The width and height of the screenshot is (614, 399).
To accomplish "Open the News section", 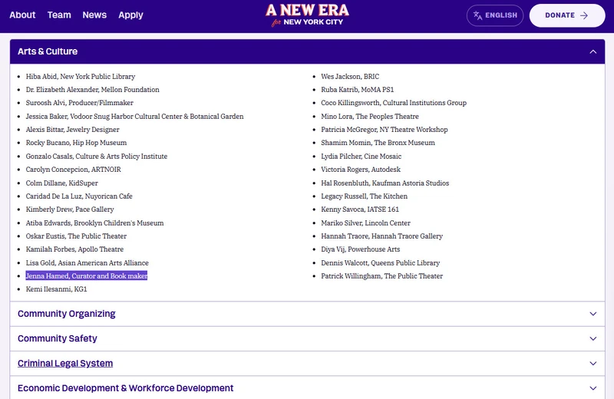I will [94, 15].
